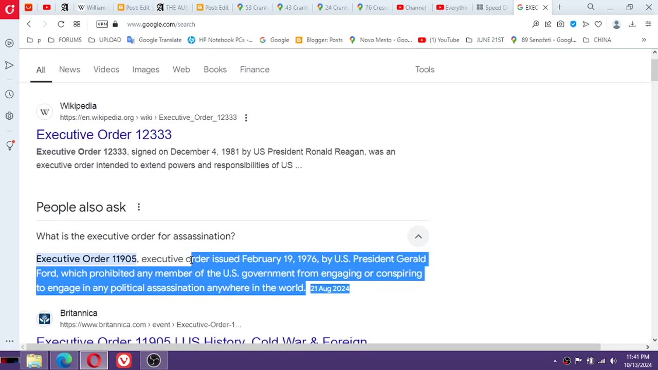
Task: Open the Novo Mesto maps bookmark
Action: (380, 40)
